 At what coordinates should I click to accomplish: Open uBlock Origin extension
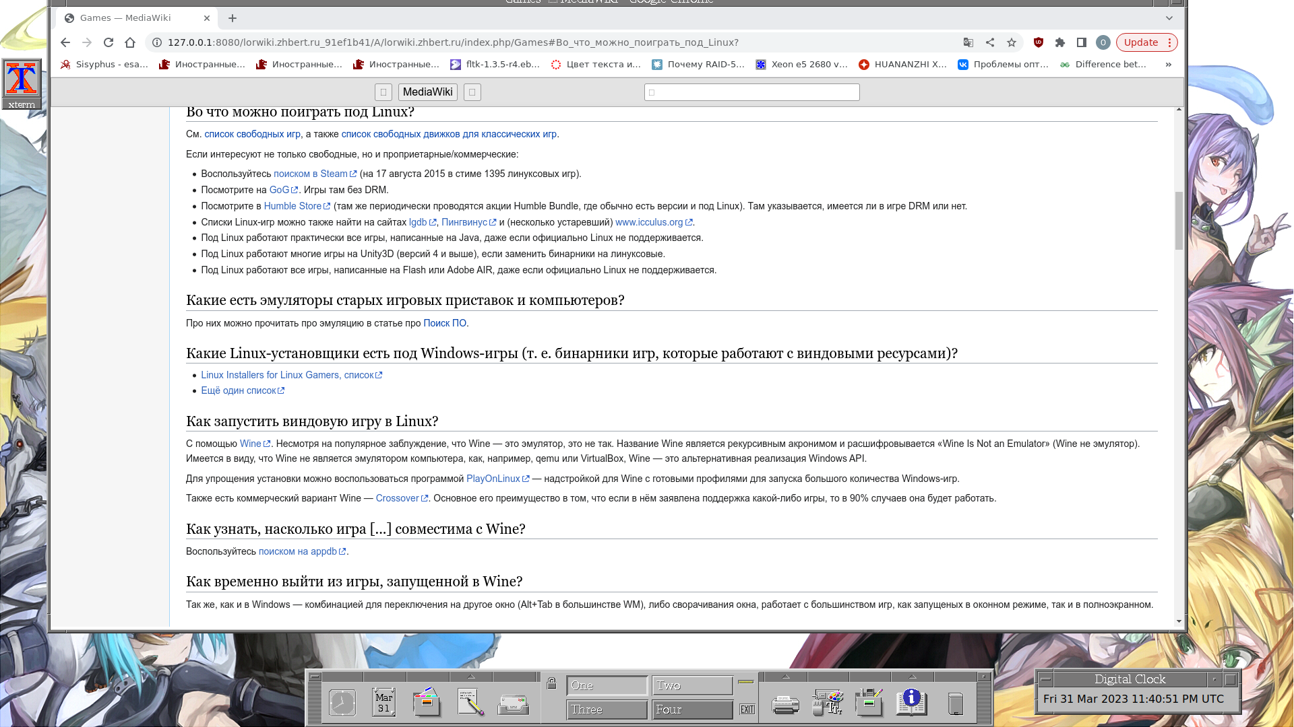1039,42
